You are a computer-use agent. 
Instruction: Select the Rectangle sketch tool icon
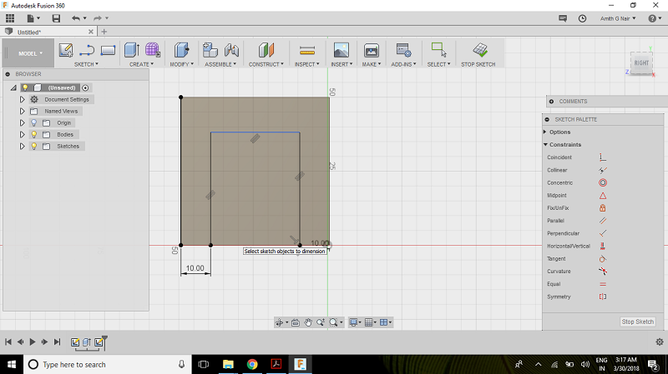[108, 50]
